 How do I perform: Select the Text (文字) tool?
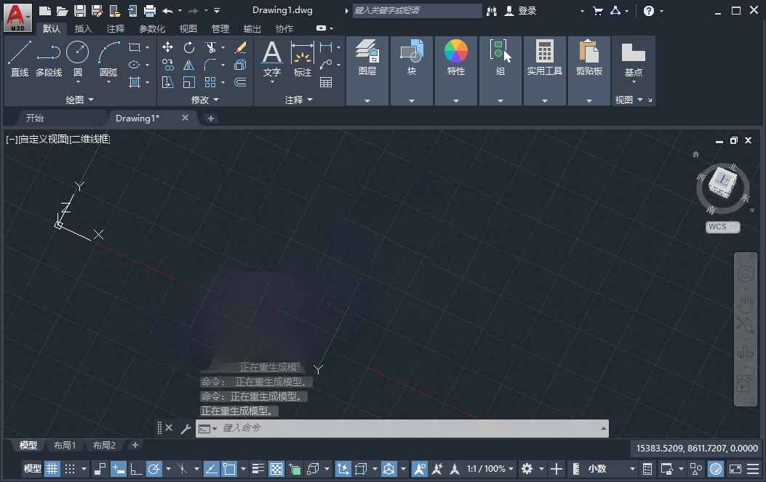[x=272, y=59]
